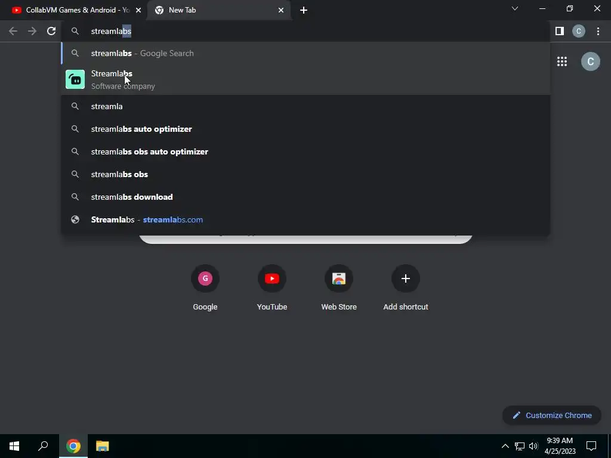
Task: Open the streamlabs.com URL suggestion
Action: pyautogui.click(x=305, y=219)
